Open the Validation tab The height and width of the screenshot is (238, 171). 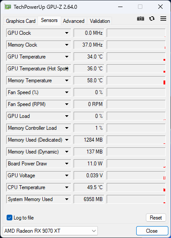[100, 21]
